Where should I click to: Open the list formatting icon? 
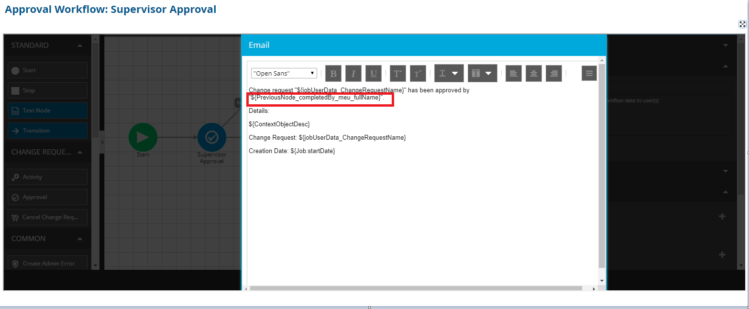pyautogui.click(x=589, y=73)
